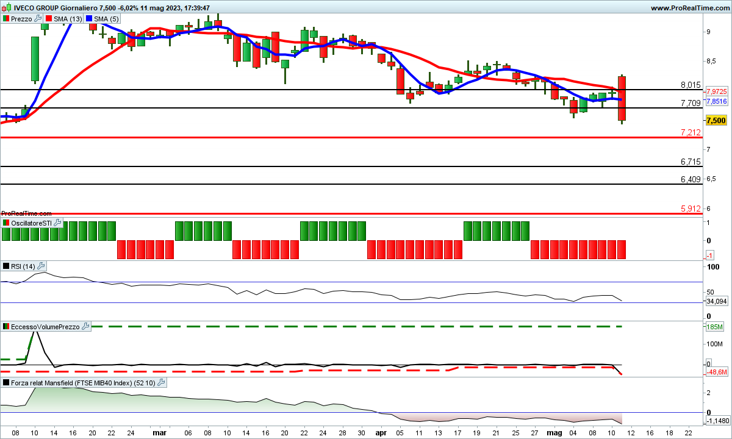The width and height of the screenshot is (732, 439).
Task: Select the SMA (5) indicator label
Action: (x=106, y=19)
